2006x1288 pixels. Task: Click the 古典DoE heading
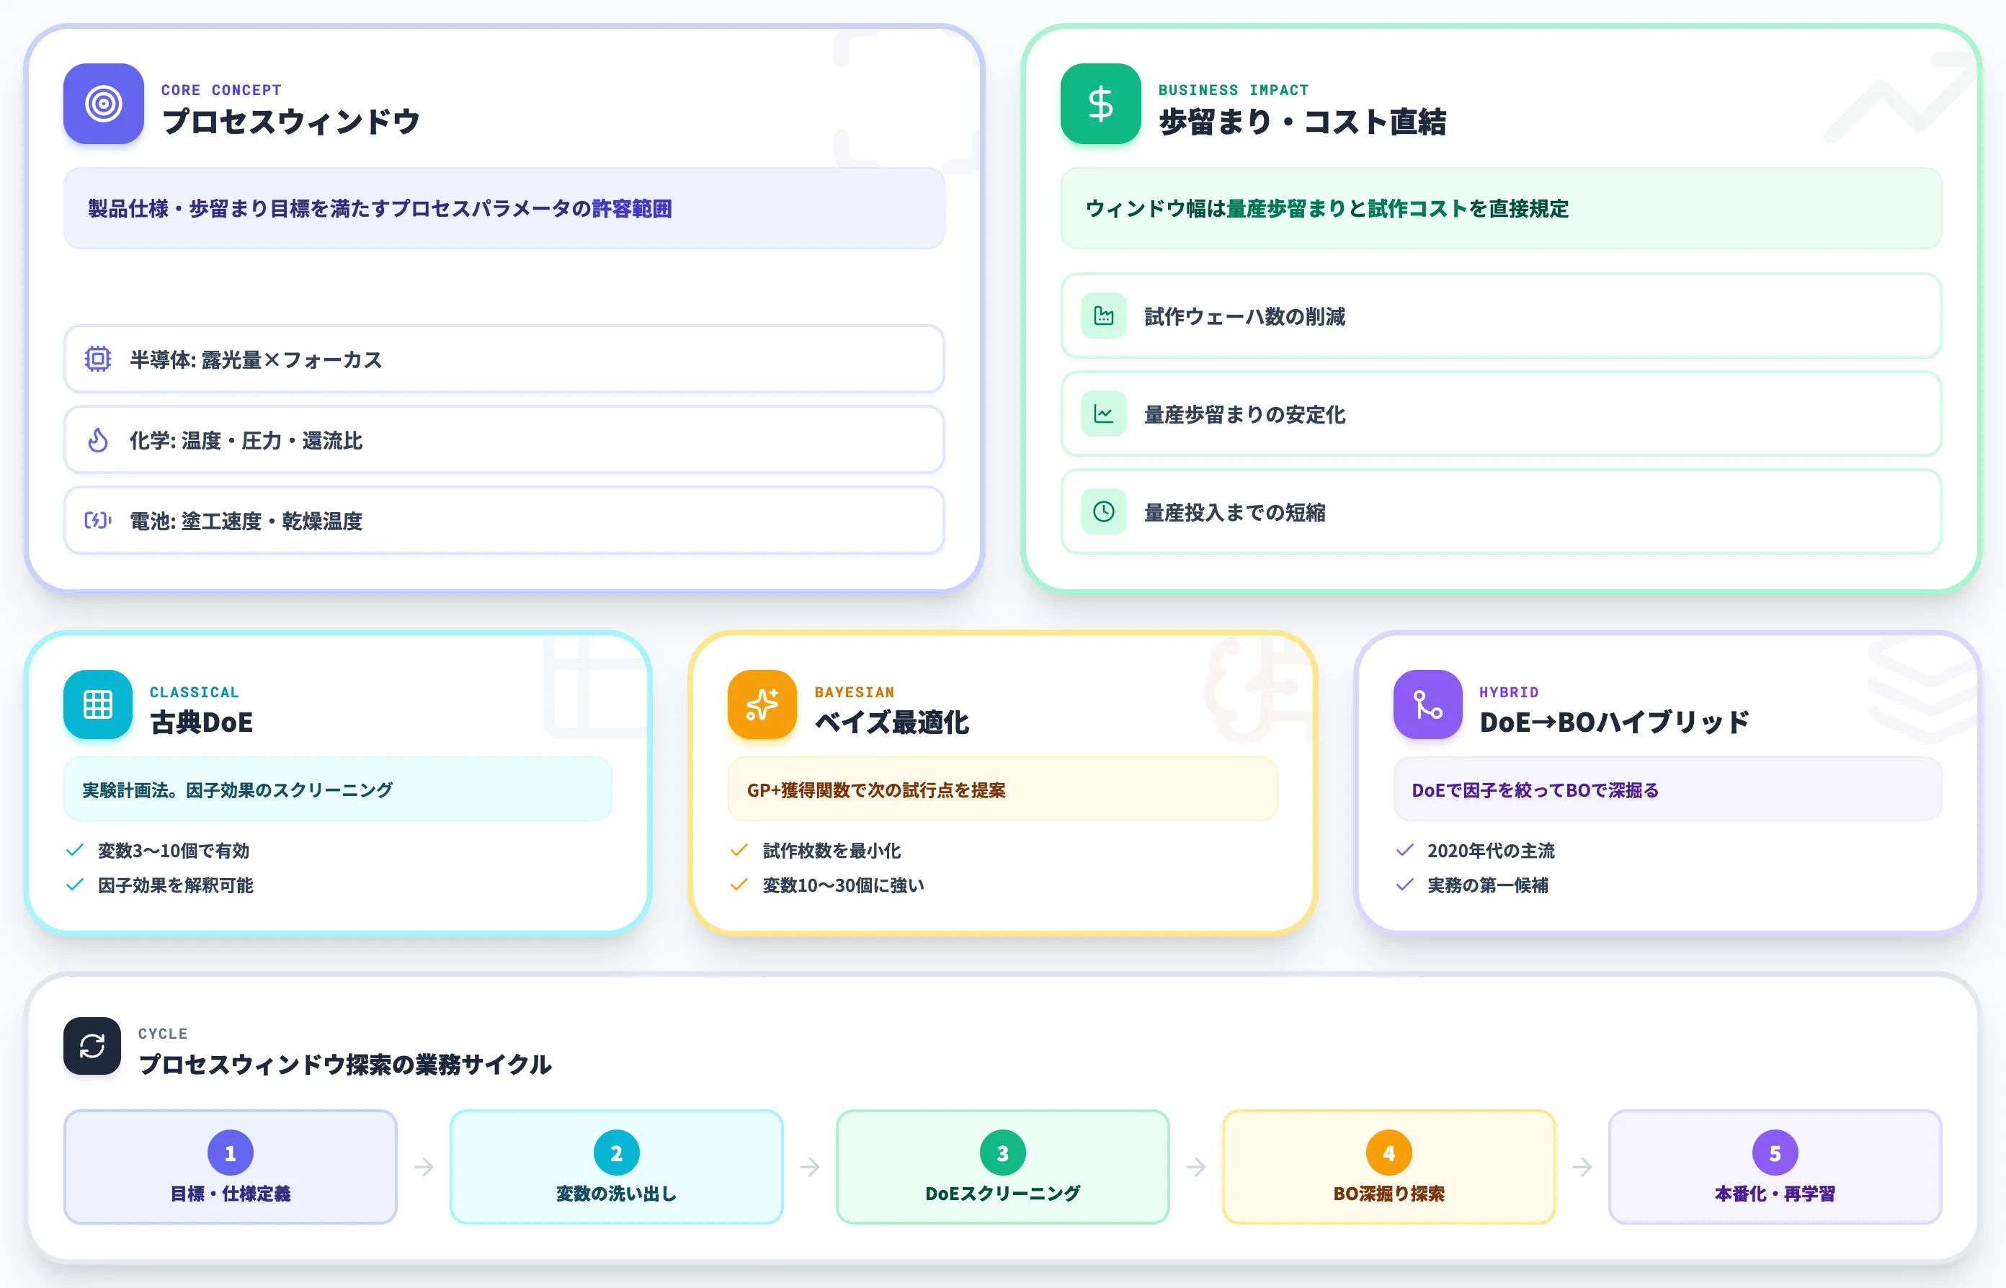[x=202, y=722]
